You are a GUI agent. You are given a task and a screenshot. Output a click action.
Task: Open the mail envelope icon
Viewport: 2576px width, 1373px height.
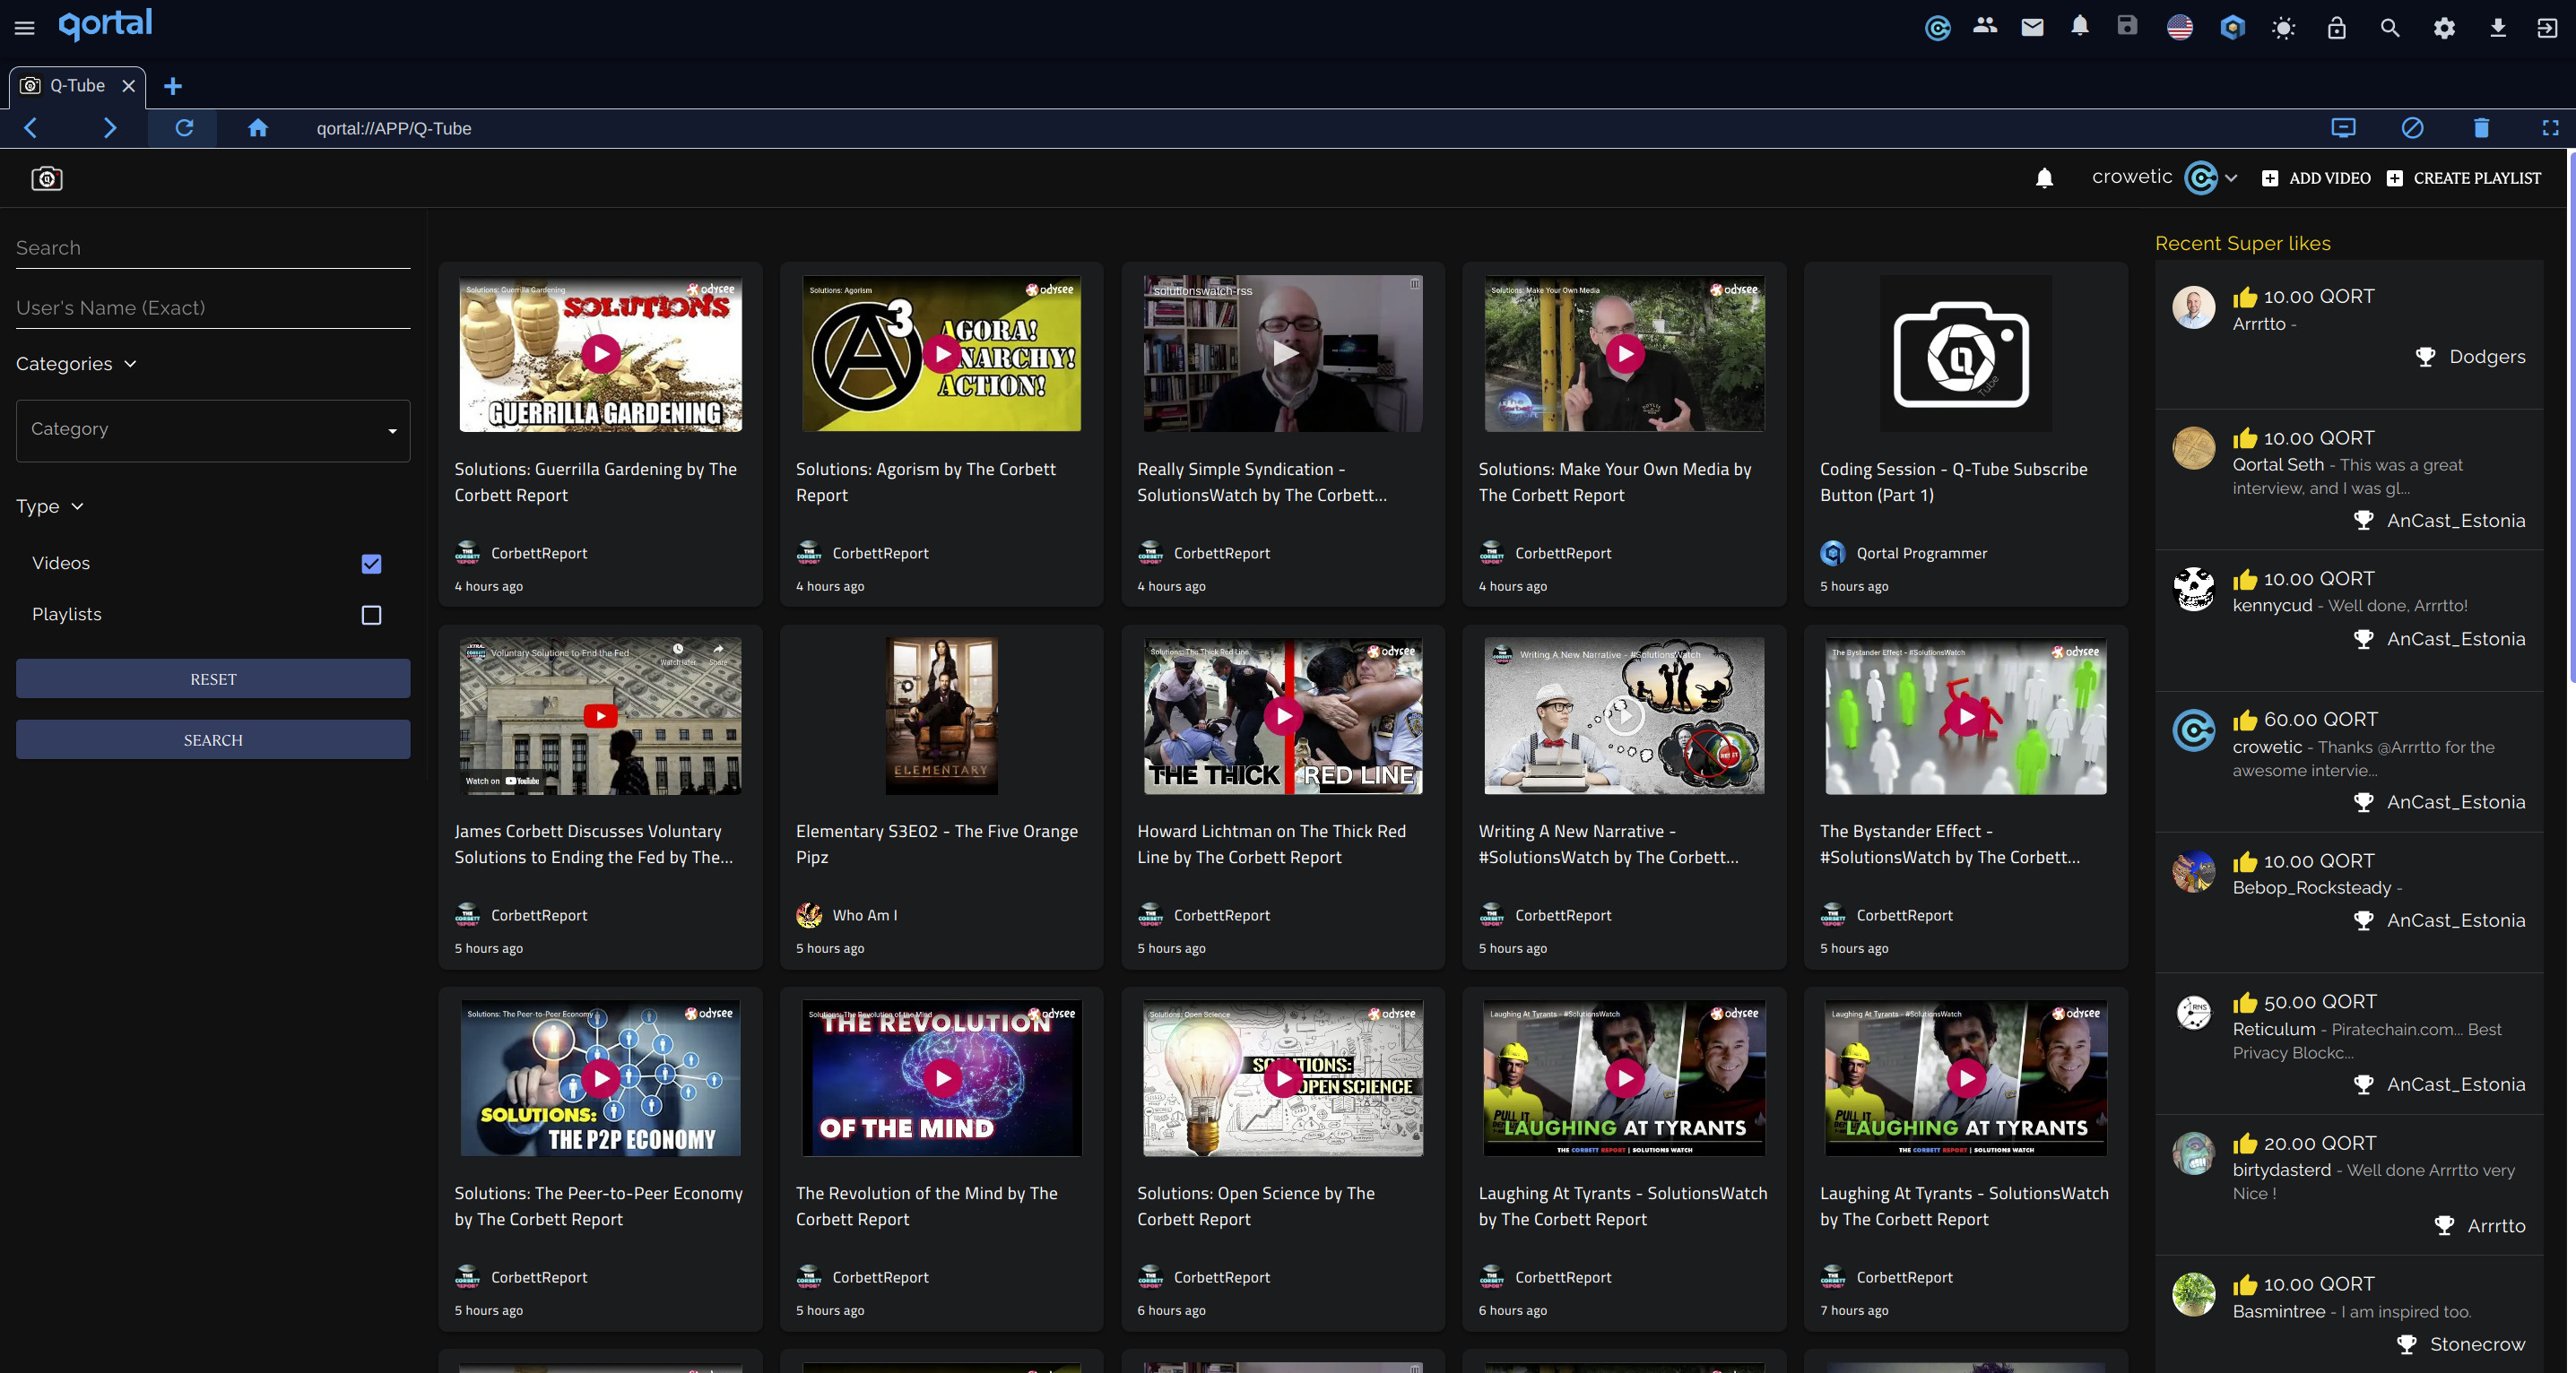(2032, 27)
